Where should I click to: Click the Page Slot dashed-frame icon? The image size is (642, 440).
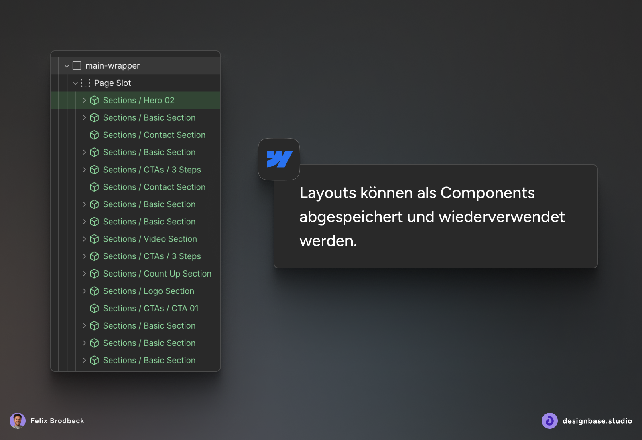coord(85,83)
